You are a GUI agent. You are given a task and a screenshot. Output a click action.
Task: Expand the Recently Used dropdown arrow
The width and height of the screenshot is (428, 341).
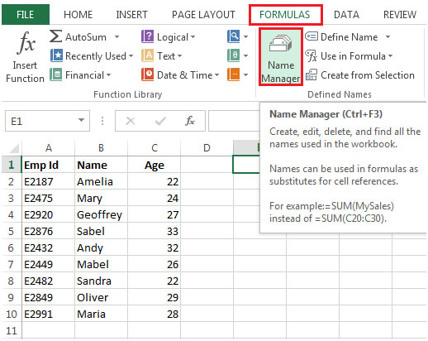[131, 56]
